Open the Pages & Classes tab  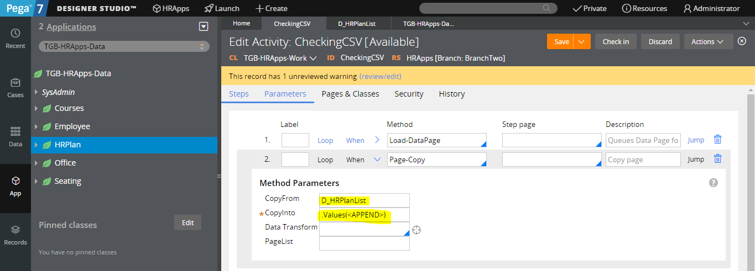350,94
